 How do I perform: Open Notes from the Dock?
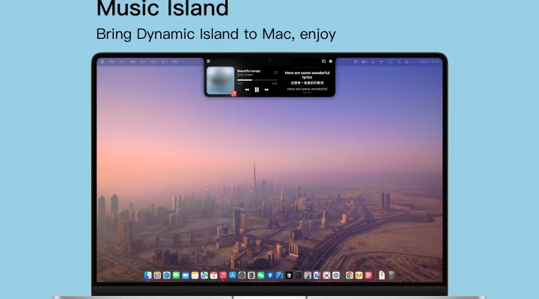click(x=195, y=275)
